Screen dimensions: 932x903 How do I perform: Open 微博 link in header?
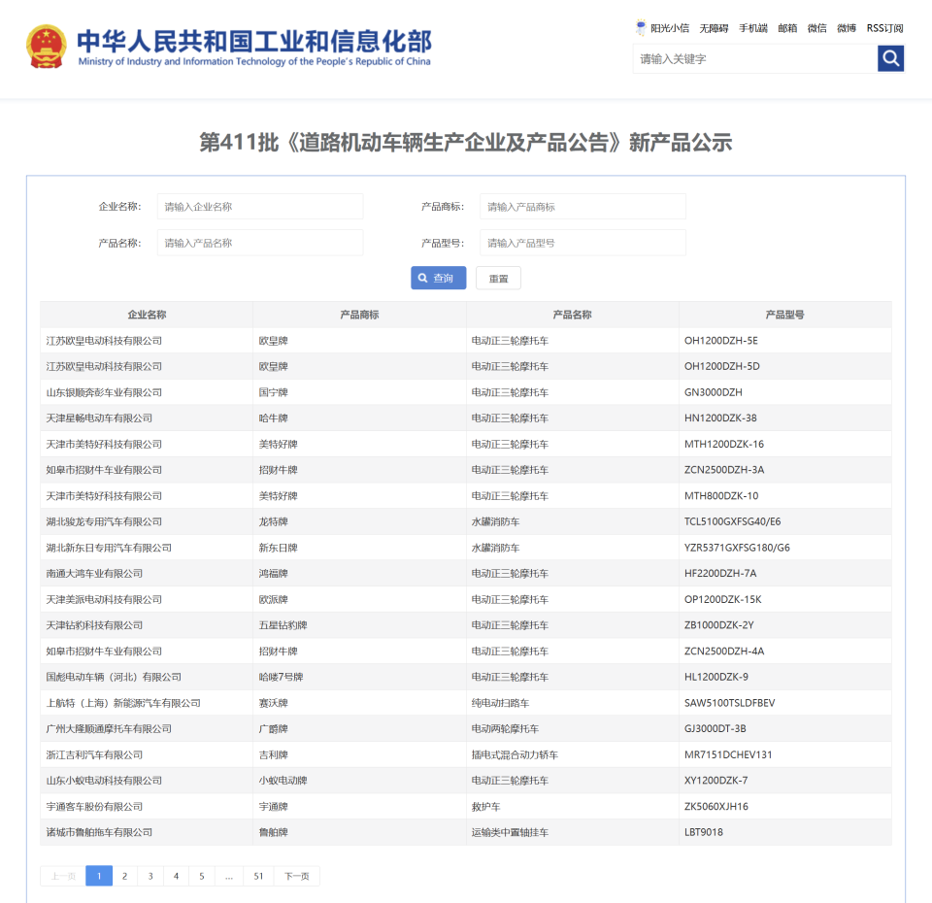tap(847, 28)
